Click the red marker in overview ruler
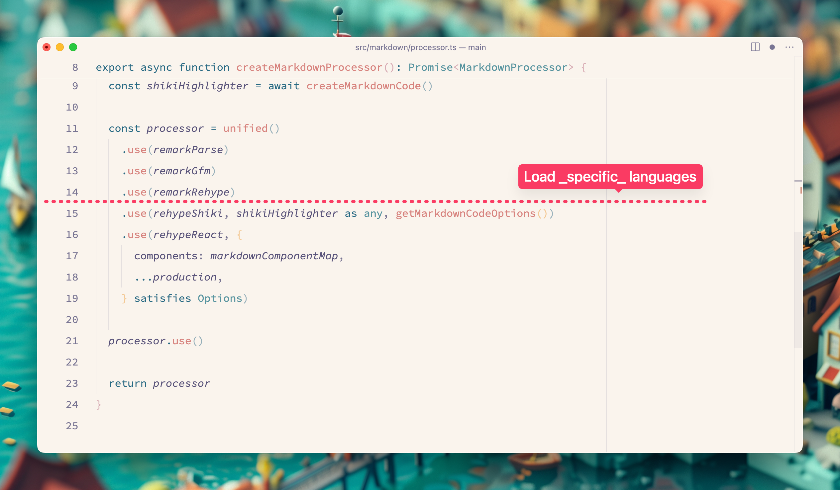 click(x=801, y=190)
